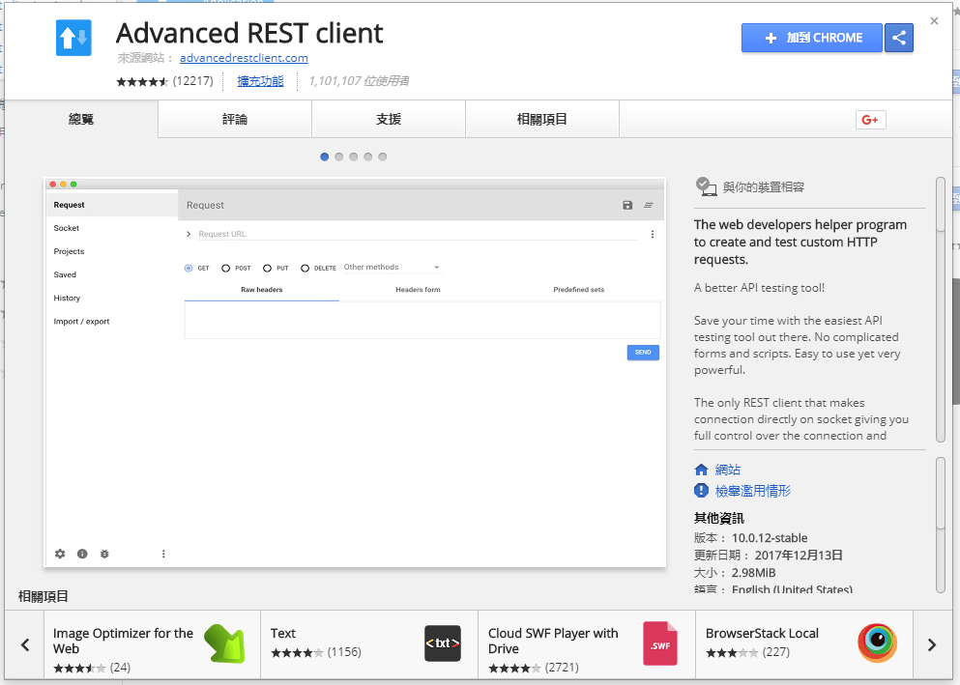Click the red window dot in screenshot
Viewport: 960px width, 685px height.
(53, 185)
